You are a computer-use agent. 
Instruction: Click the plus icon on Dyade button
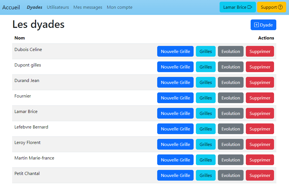coord(256,25)
